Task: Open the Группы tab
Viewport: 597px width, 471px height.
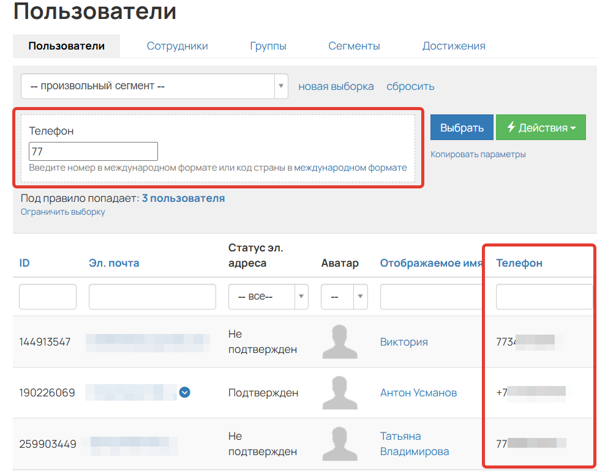Action: [268, 45]
